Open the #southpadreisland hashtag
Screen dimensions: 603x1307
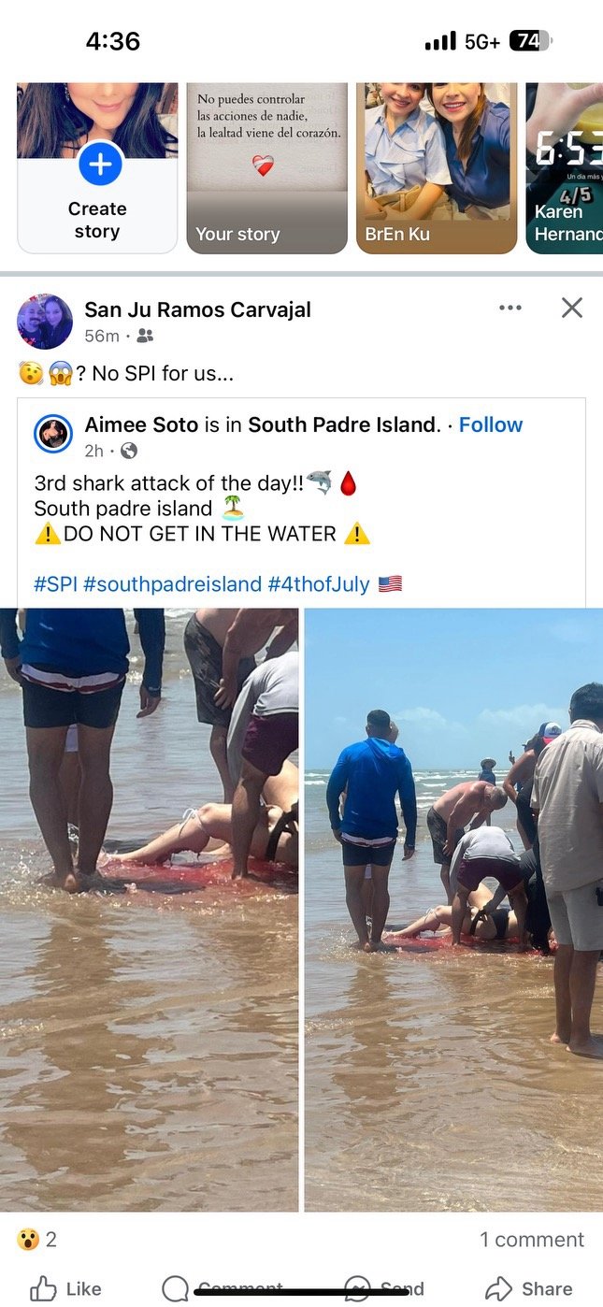coord(172,584)
